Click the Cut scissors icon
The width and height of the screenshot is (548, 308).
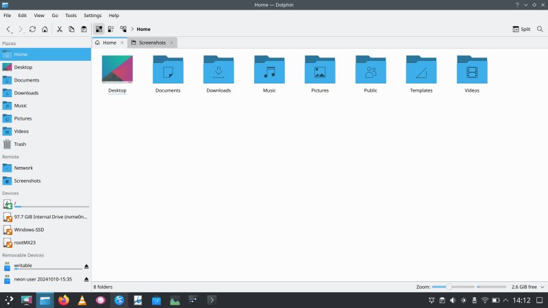pyautogui.click(x=60, y=29)
